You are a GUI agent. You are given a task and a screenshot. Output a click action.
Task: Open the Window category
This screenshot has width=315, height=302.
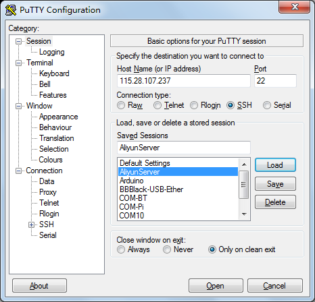(x=39, y=106)
